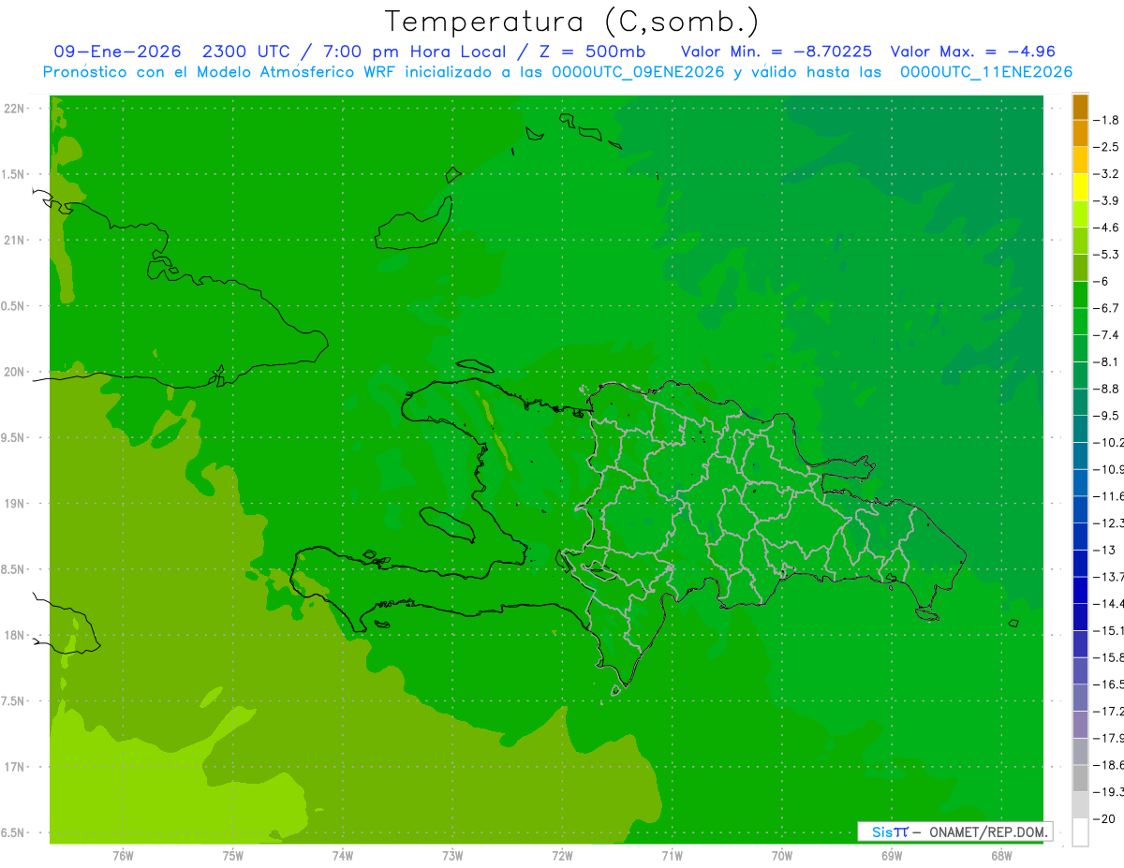Click the "18N" latitude label
The height and width of the screenshot is (868, 1124).
tap(14, 635)
